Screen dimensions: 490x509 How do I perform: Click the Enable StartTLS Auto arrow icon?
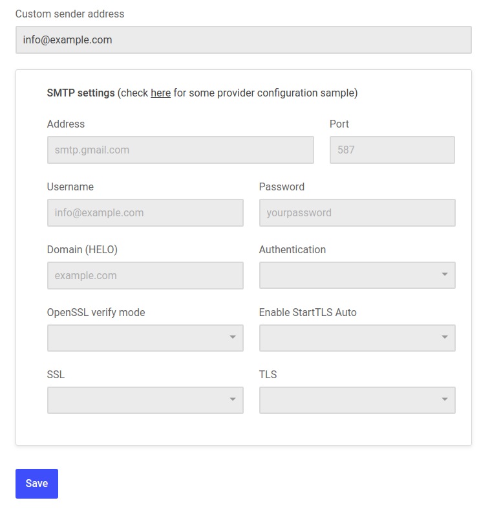[445, 338]
